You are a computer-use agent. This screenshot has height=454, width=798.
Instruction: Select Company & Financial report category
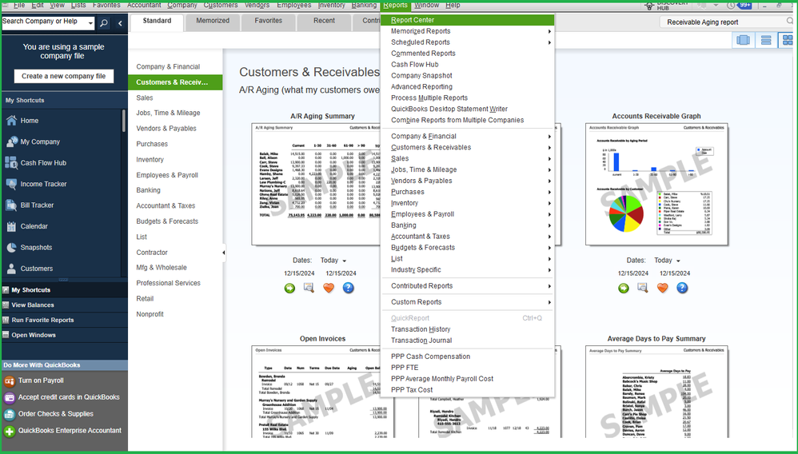coord(168,66)
